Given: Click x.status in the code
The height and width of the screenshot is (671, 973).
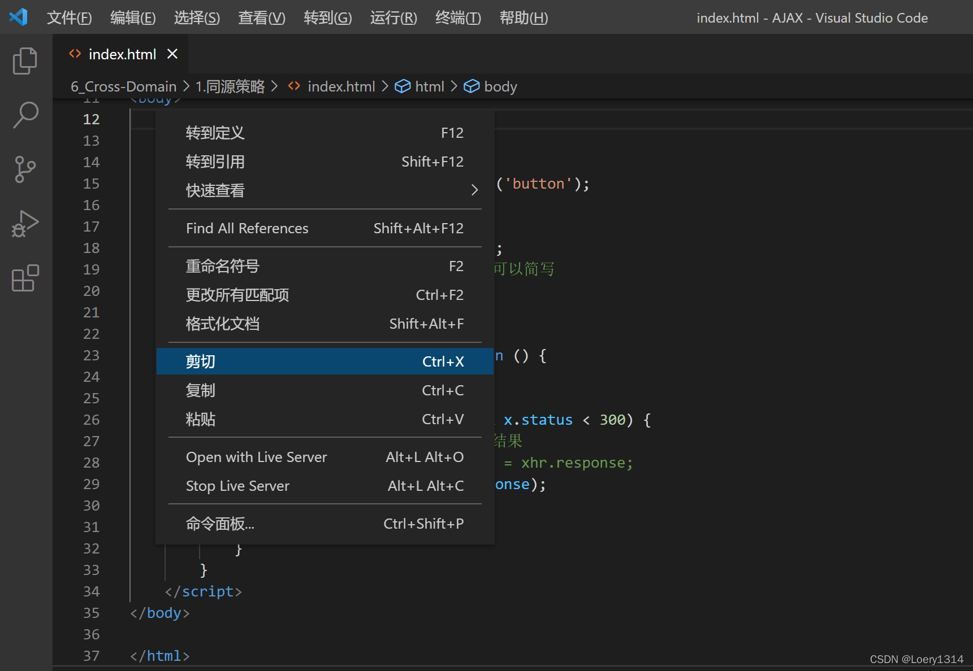Looking at the screenshot, I should (538, 420).
